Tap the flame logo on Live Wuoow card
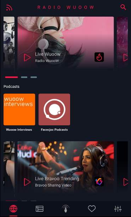 99,57
